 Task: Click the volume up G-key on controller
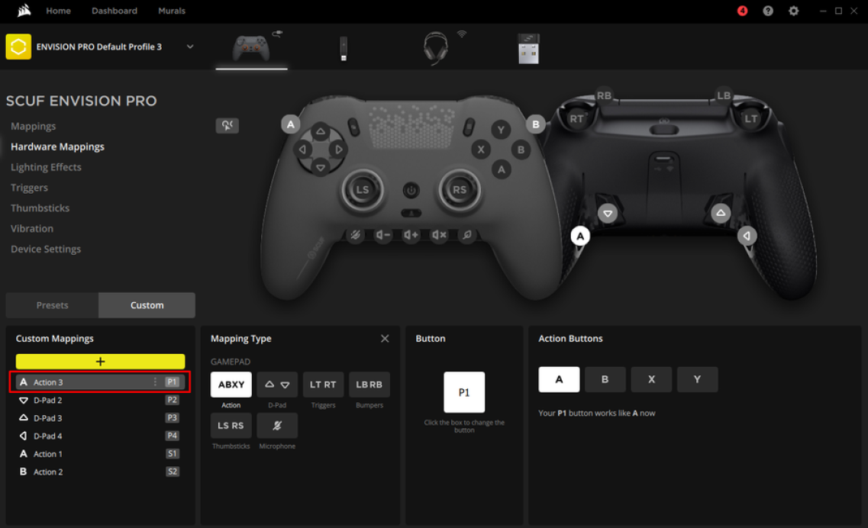pyautogui.click(x=411, y=235)
